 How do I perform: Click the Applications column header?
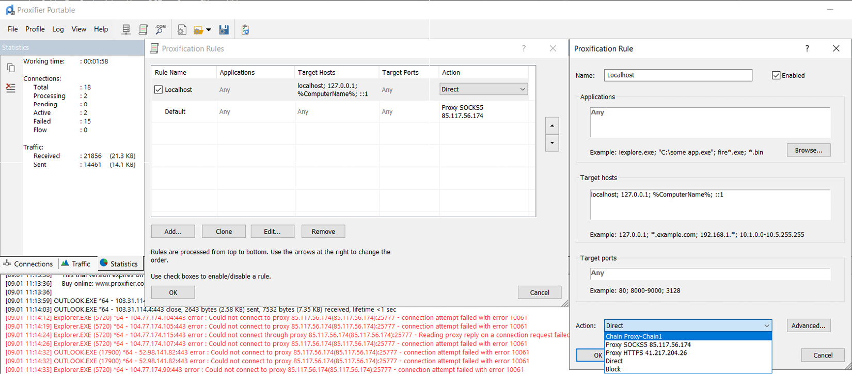click(256, 72)
